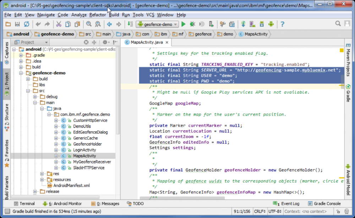Run the app with green play icon
Viewport: 355px width, 218px height.
184,24
